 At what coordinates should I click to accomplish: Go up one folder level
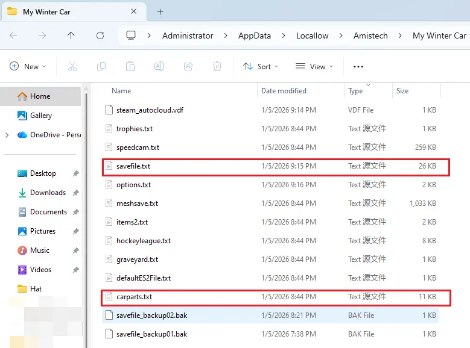tap(71, 36)
